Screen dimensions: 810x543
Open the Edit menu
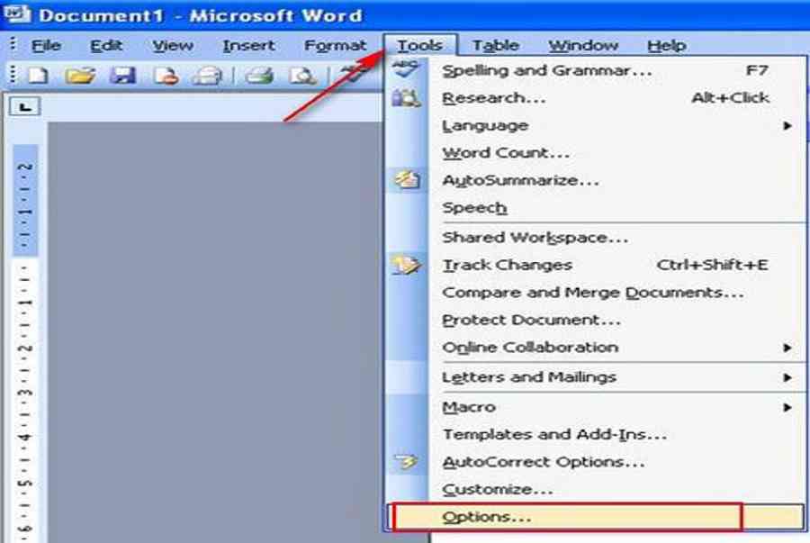pos(106,45)
